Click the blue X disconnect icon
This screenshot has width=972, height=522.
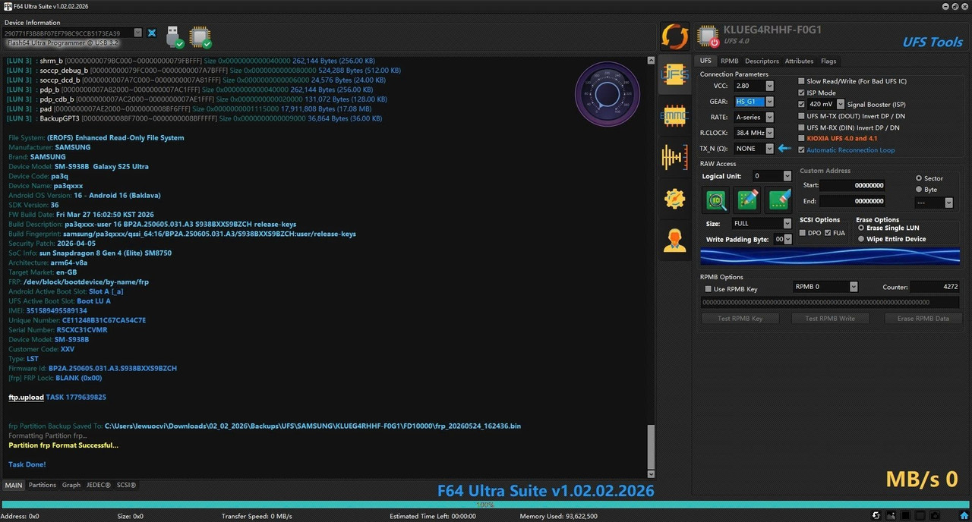[x=152, y=33]
